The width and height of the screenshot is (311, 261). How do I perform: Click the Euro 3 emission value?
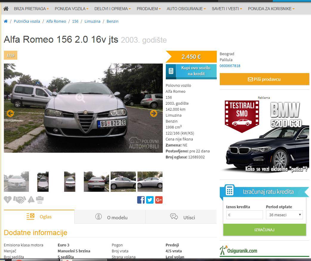(64, 245)
